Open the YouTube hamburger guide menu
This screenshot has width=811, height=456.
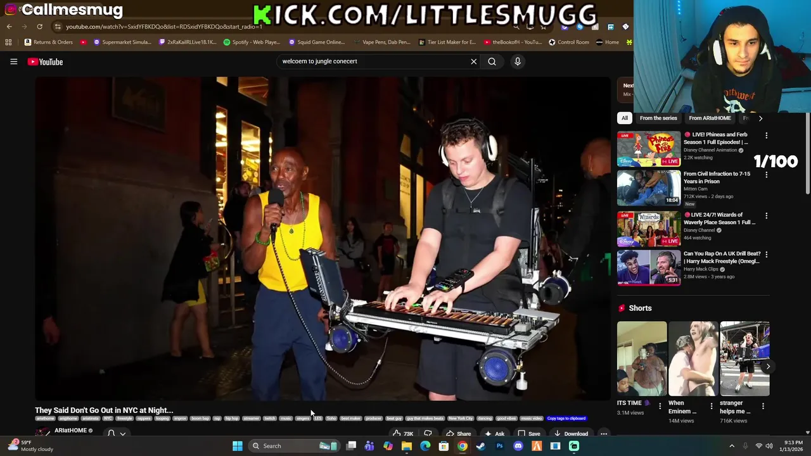click(13, 61)
